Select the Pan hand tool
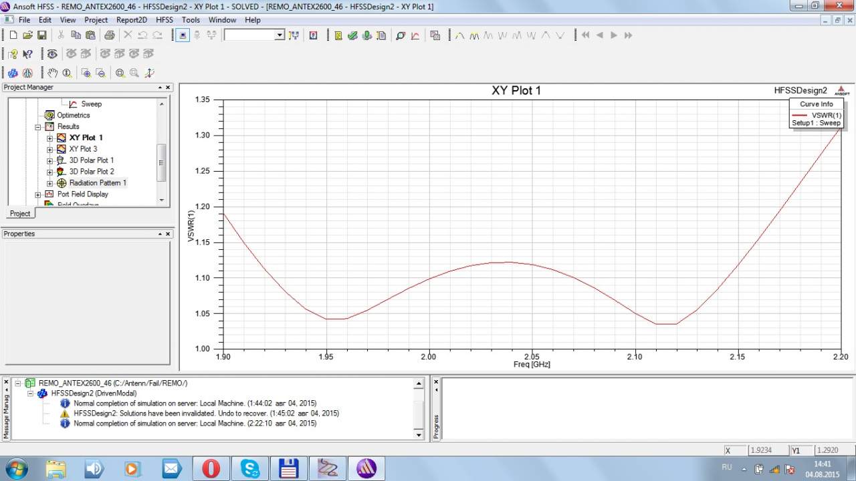 tap(52, 73)
